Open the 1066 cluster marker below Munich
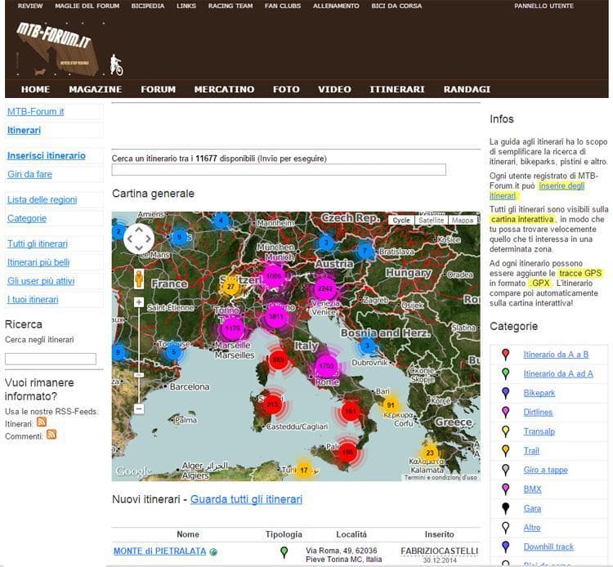613x567 pixels. click(273, 276)
